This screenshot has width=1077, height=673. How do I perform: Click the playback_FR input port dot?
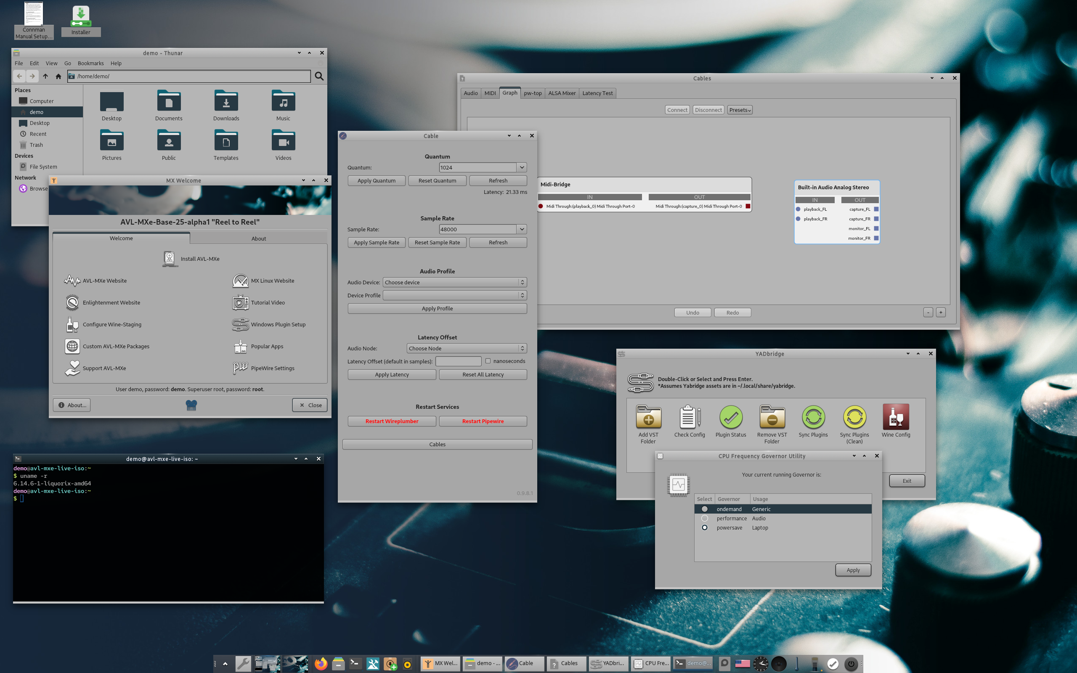coord(798,219)
